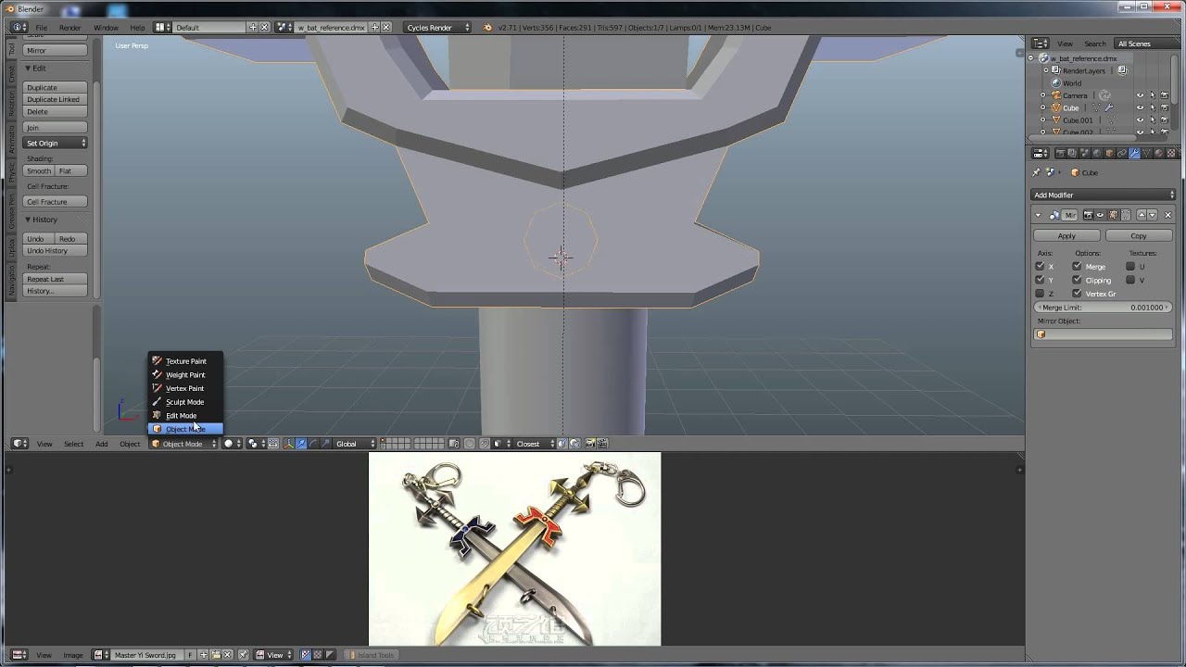Click the Undo History button
Screen dimensions: 1186x667
(55, 251)
